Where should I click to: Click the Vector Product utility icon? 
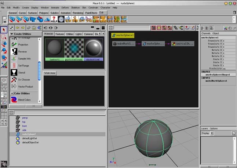[14, 87]
